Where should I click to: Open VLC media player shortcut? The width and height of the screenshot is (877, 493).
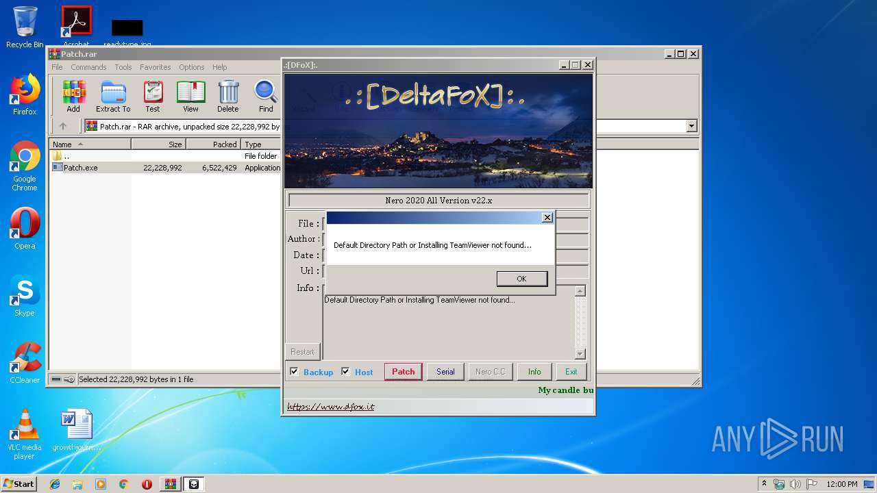click(x=25, y=434)
